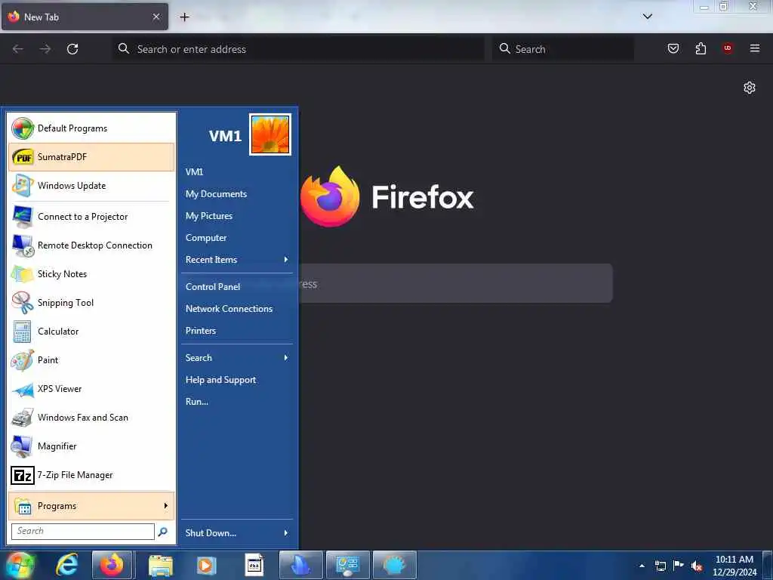This screenshot has height=580, width=773.
Task: Show hidden system tray icons
Action: [642, 566]
